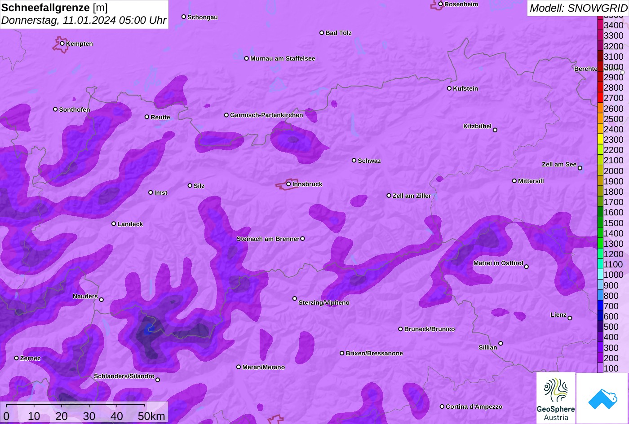Select the Kitzbühel location marker
The width and height of the screenshot is (629, 424).
(x=495, y=130)
